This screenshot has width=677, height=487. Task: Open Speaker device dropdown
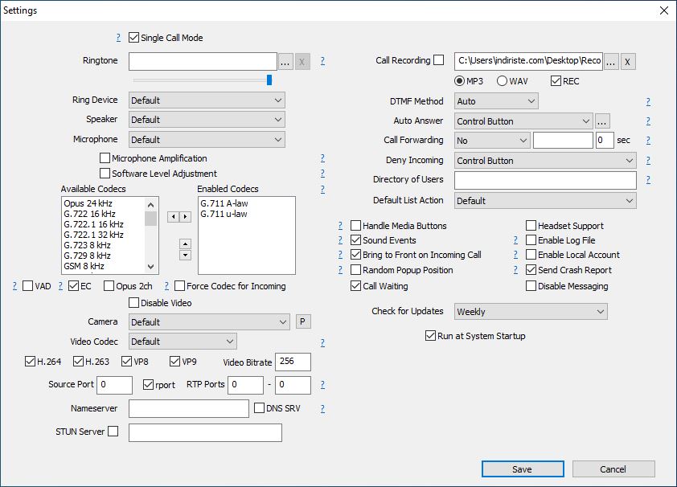pyautogui.click(x=207, y=120)
